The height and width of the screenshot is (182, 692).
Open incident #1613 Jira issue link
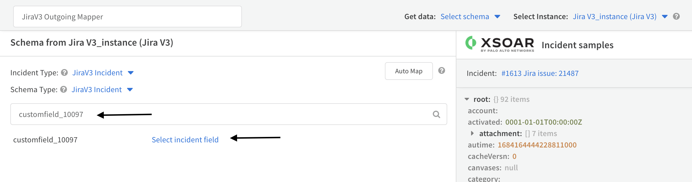pyautogui.click(x=540, y=73)
